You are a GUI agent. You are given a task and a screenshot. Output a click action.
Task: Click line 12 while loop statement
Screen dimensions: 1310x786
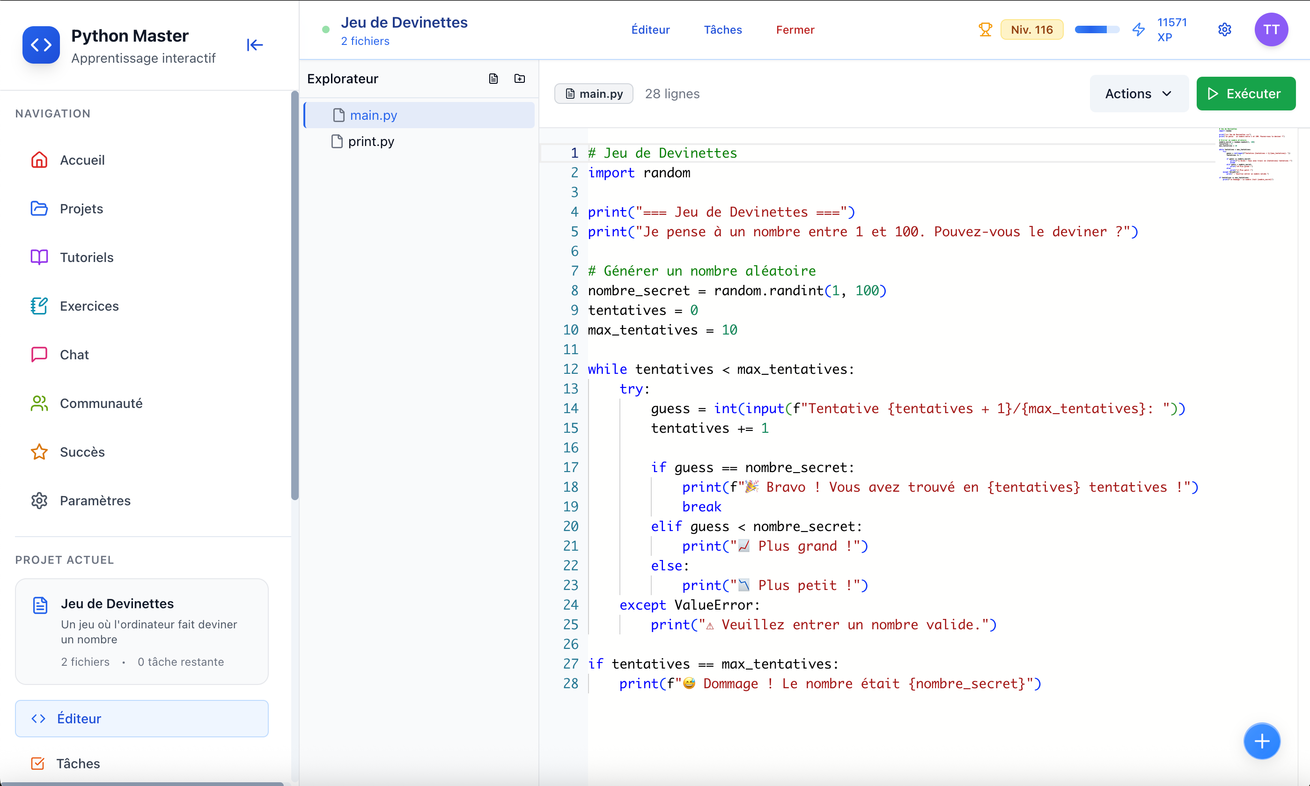[721, 369]
